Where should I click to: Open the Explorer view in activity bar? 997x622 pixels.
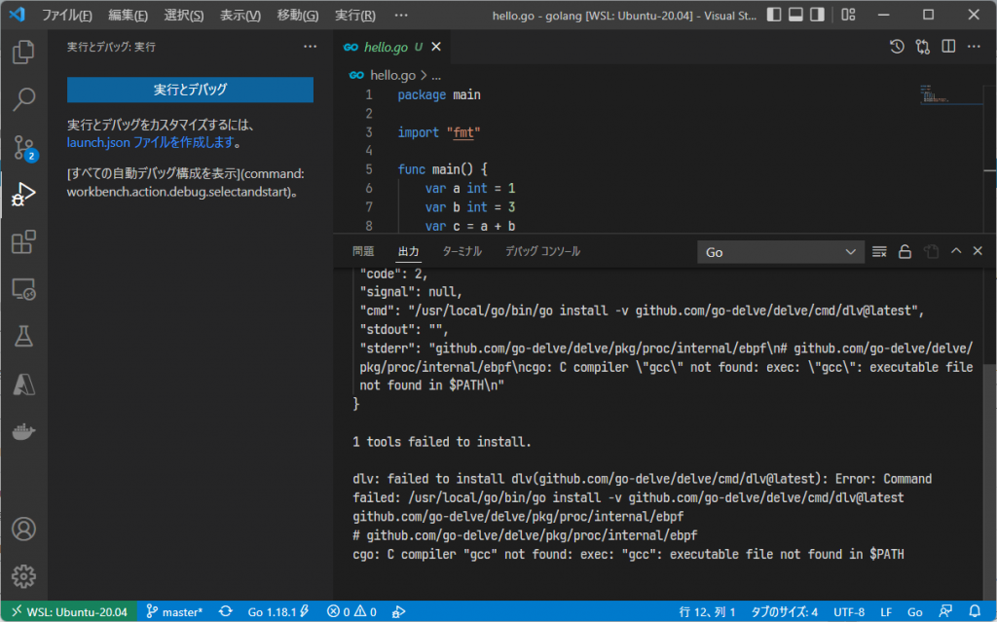tap(23, 52)
